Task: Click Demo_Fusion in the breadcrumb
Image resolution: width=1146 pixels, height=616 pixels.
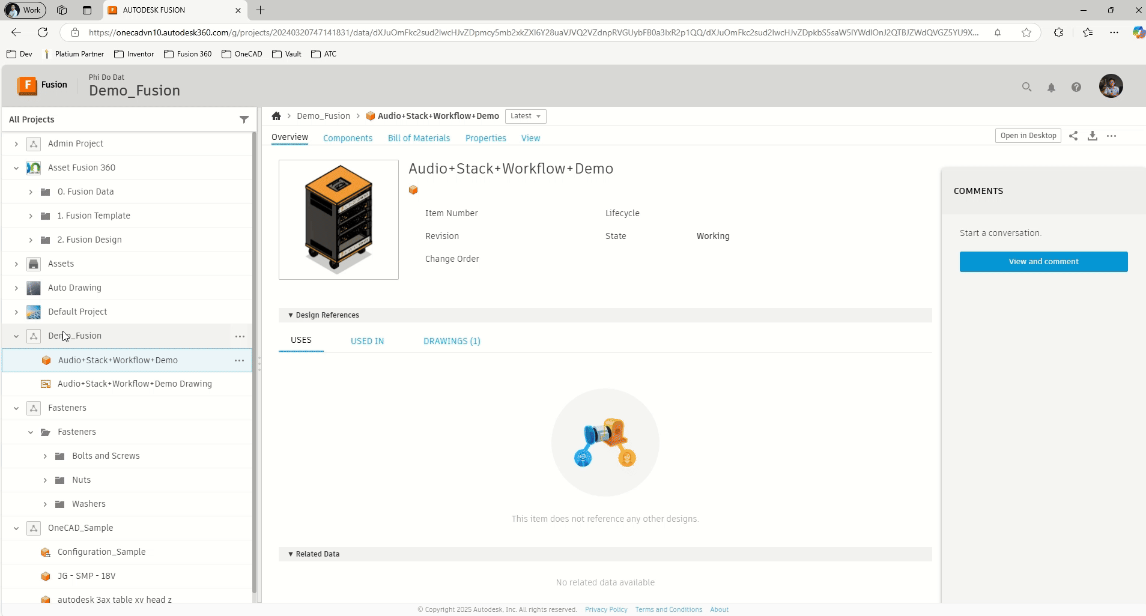Action: 323,116
